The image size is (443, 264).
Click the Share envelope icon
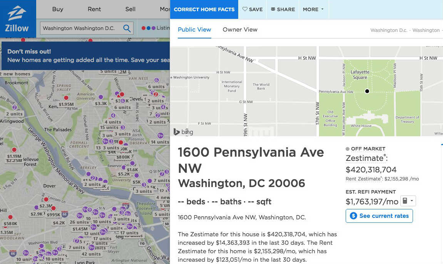pyautogui.click(x=273, y=9)
